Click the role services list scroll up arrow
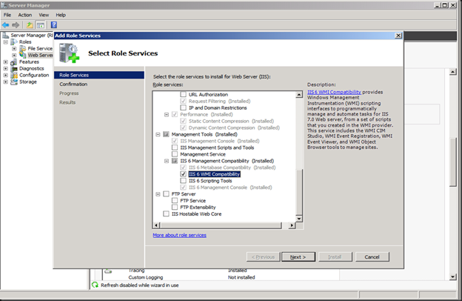462x301 pixels. click(299, 94)
